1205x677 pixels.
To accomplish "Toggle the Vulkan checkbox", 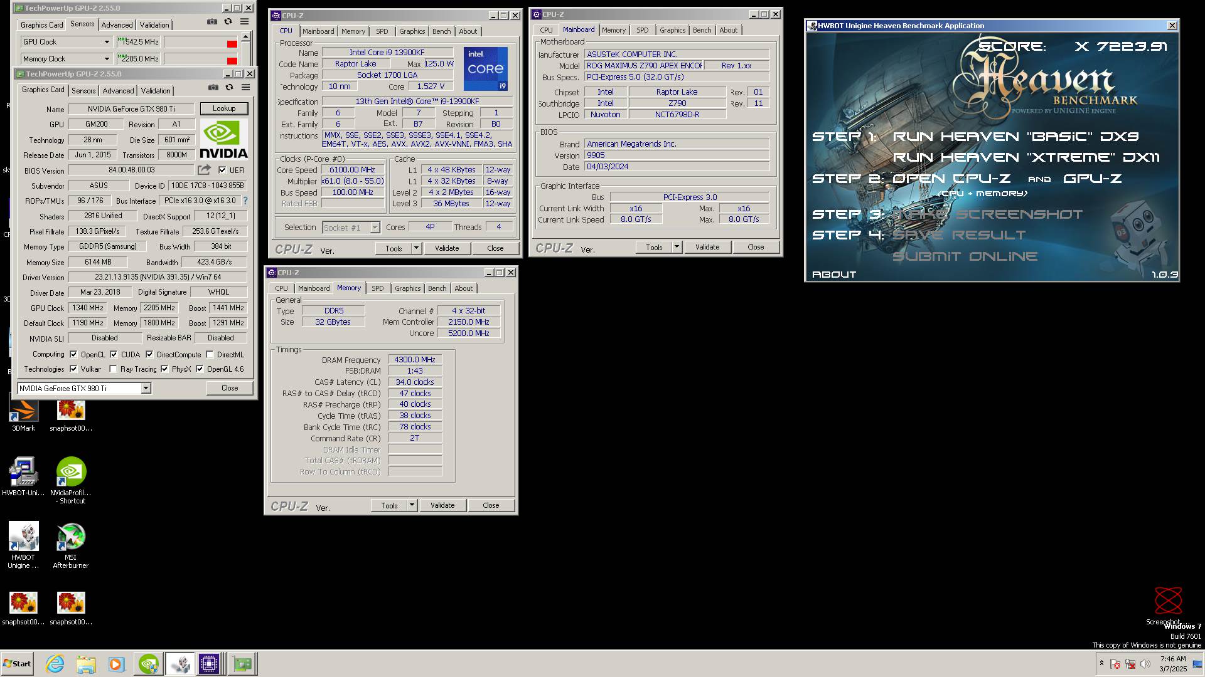I will 73,369.
